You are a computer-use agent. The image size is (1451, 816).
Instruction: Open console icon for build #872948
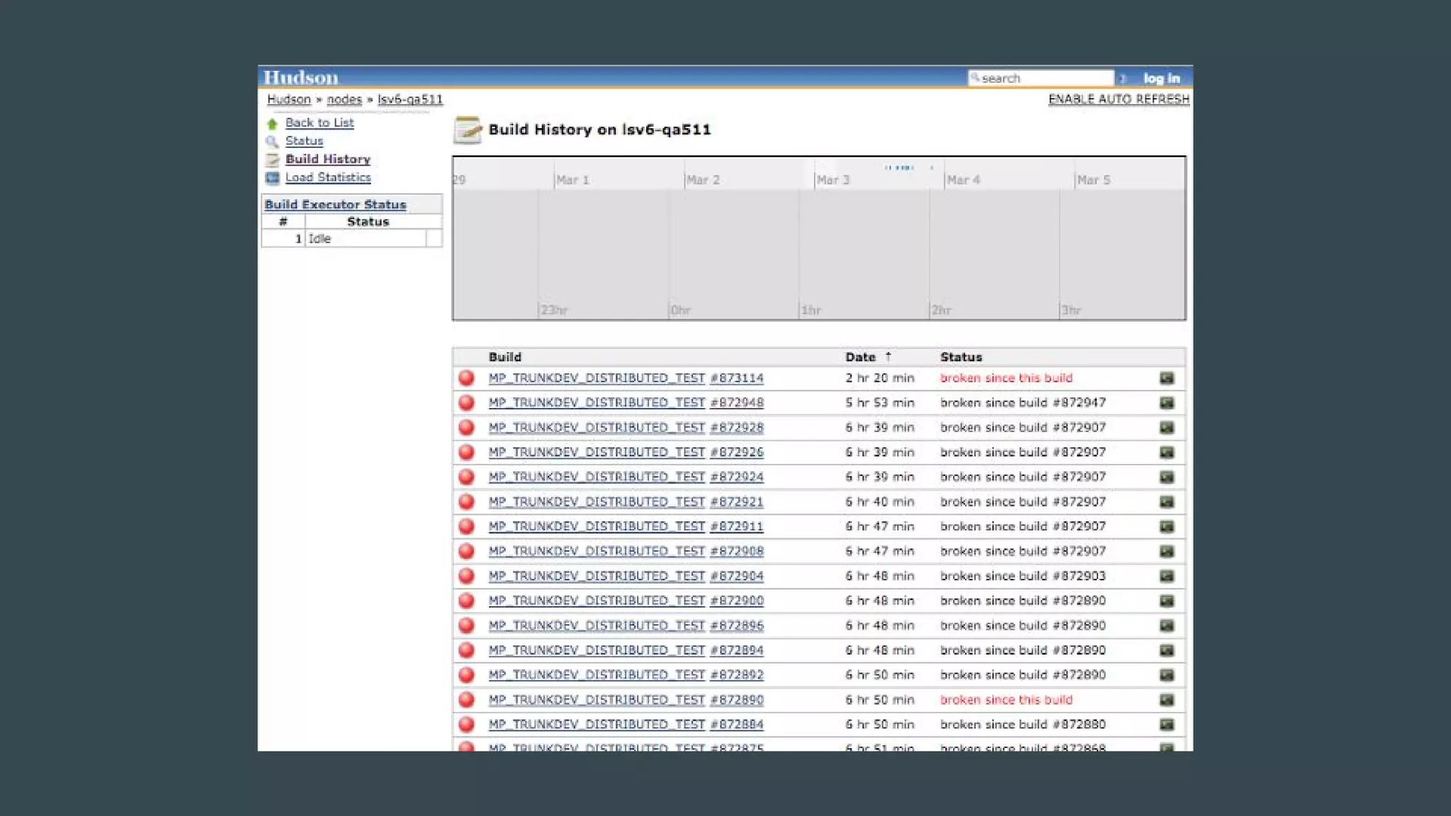[x=1166, y=403]
